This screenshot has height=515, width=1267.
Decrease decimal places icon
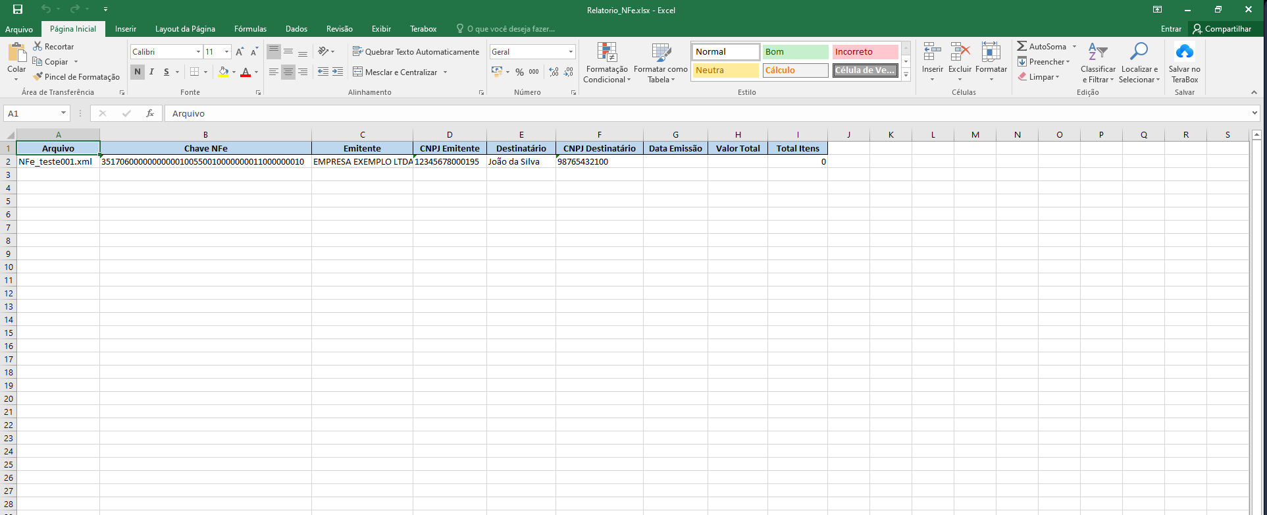(x=569, y=72)
